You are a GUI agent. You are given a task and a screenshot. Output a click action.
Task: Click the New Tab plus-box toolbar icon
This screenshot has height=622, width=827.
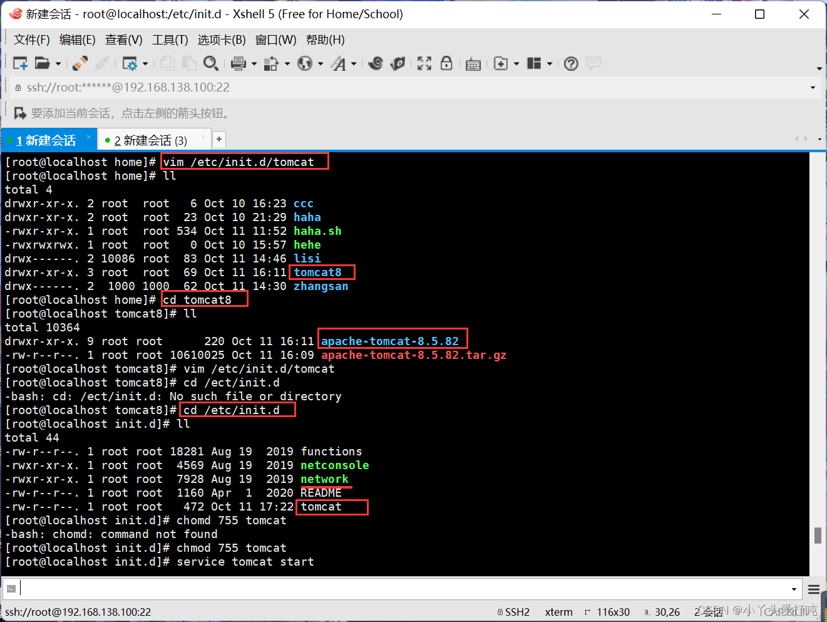point(501,63)
